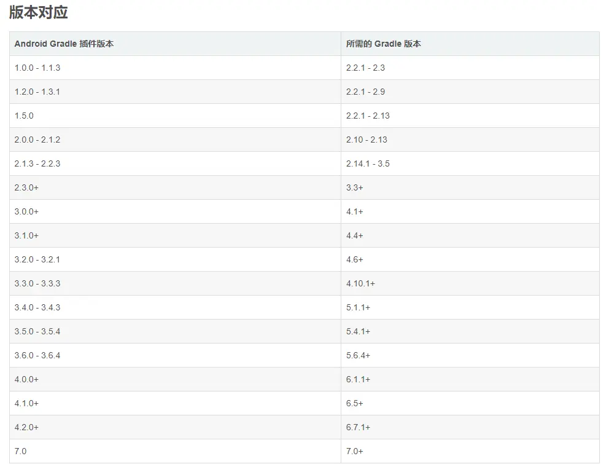Select the 6.1.1+ Gradle version cell

coord(358,379)
